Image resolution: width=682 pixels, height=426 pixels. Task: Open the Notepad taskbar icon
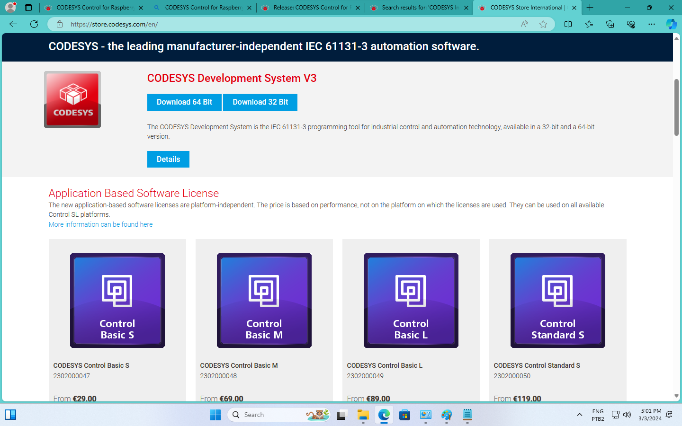point(467,415)
